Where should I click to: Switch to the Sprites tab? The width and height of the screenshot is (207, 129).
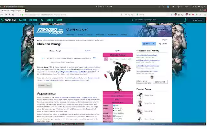(x=118, y=51)
